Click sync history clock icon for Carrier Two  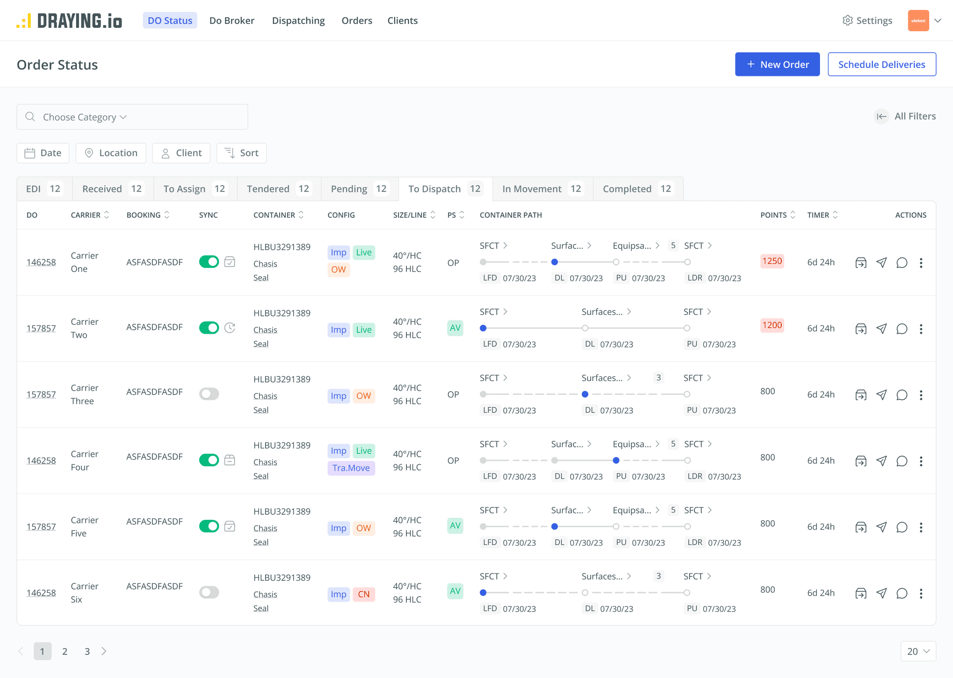click(230, 328)
